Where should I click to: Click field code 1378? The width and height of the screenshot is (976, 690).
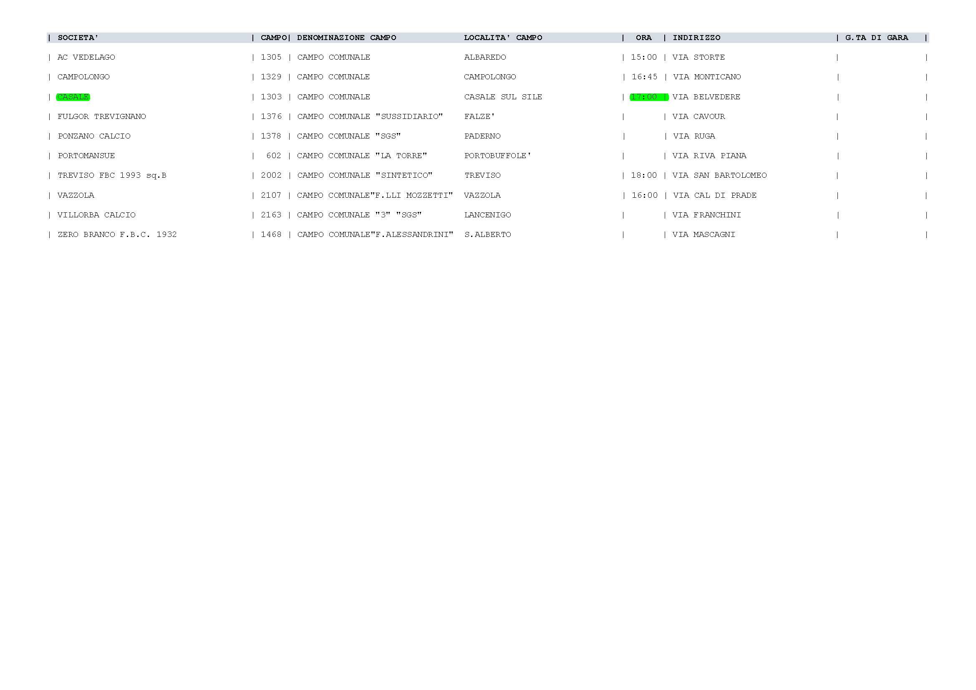click(271, 136)
